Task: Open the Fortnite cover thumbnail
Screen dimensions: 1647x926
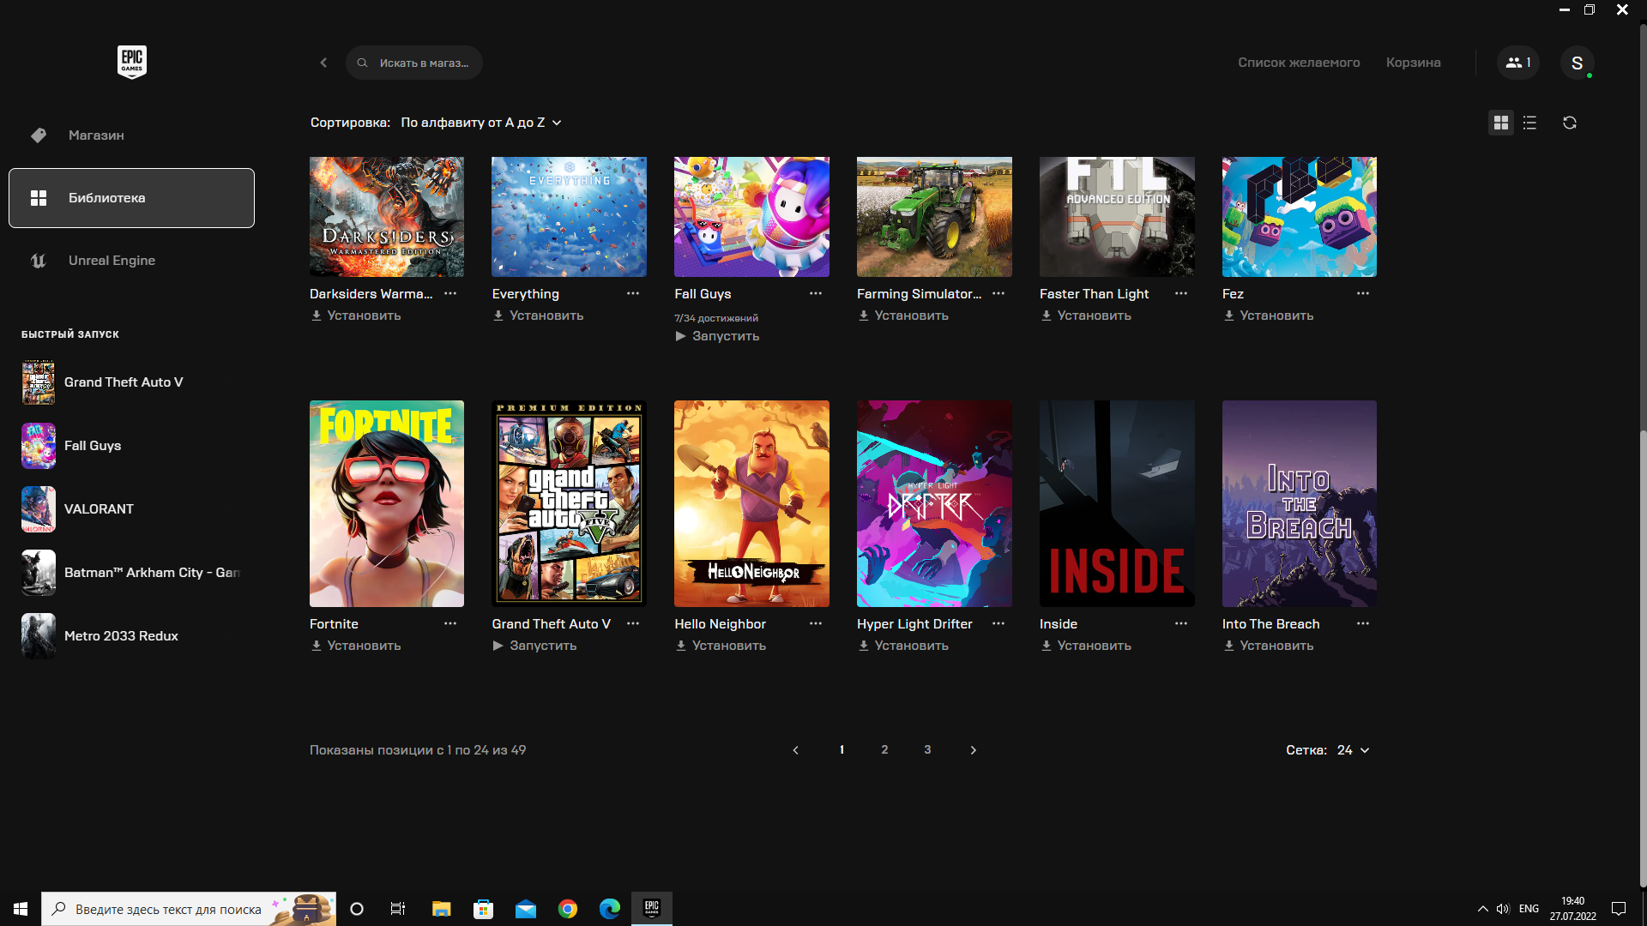Action: [x=387, y=504]
